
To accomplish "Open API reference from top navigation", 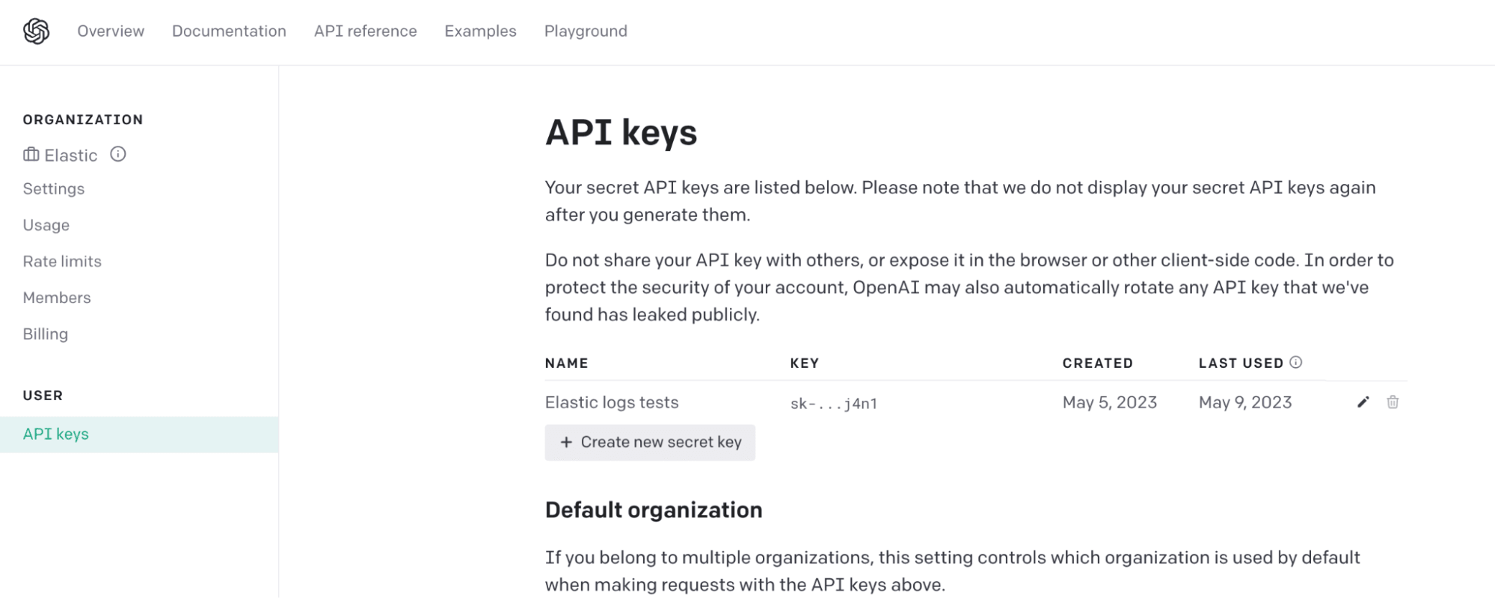I will pyautogui.click(x=365, y=31).
